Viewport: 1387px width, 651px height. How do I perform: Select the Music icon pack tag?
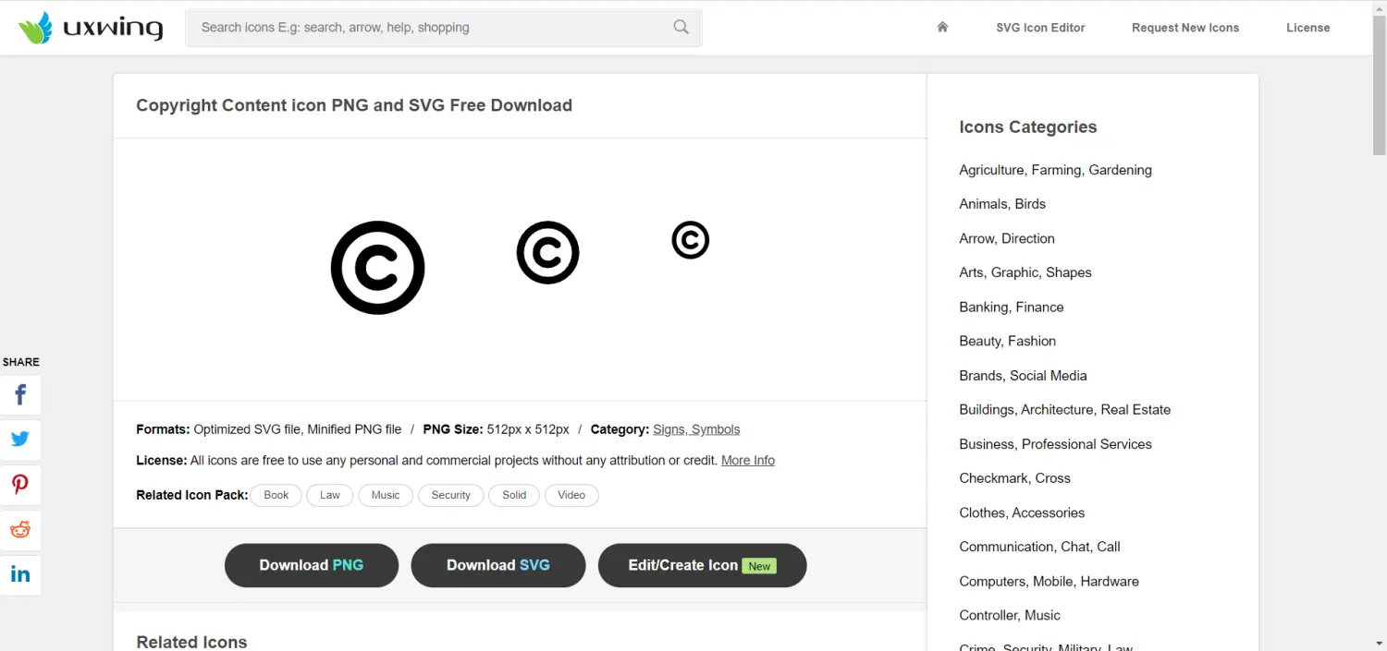386,495
